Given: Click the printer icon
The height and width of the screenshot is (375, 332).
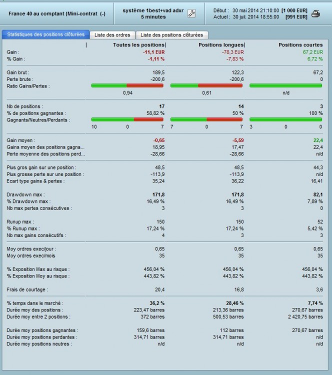Looking at the screenshot, I should click(x=315, y=14).
